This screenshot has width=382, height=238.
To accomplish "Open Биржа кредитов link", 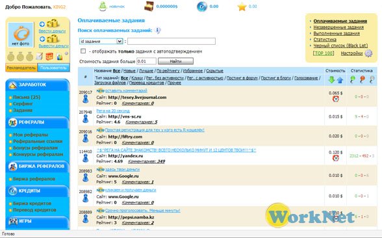I will [32, 204].
